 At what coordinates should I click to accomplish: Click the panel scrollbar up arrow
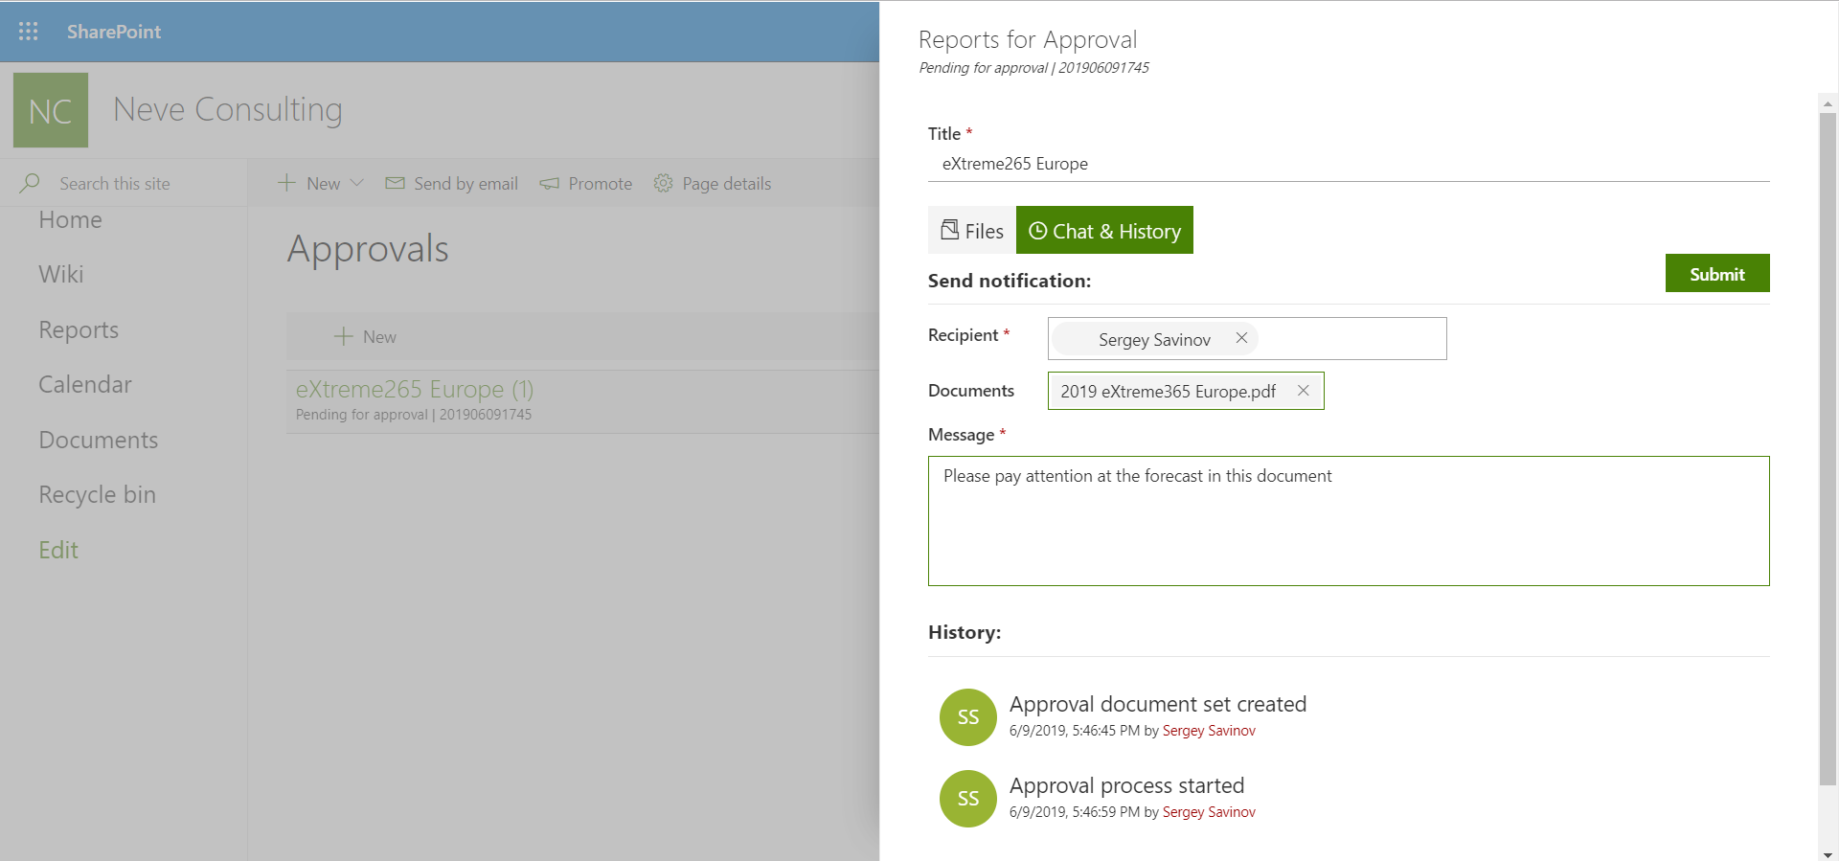1828,102
